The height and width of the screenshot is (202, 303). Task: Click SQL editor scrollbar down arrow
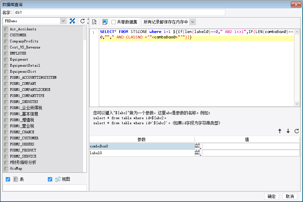pos(297,104)
